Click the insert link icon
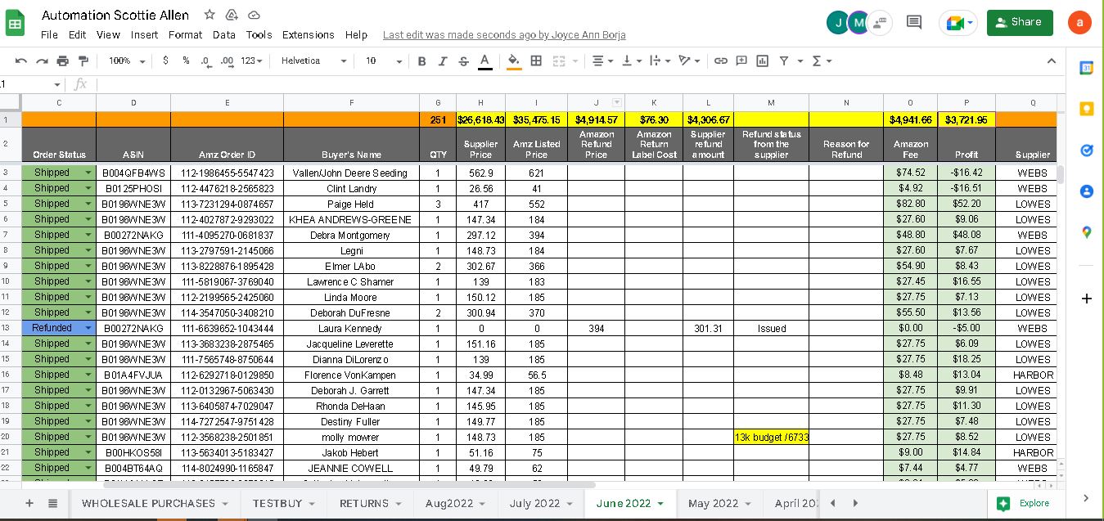Screen dimensions: 1104x521 pos(721,61)
